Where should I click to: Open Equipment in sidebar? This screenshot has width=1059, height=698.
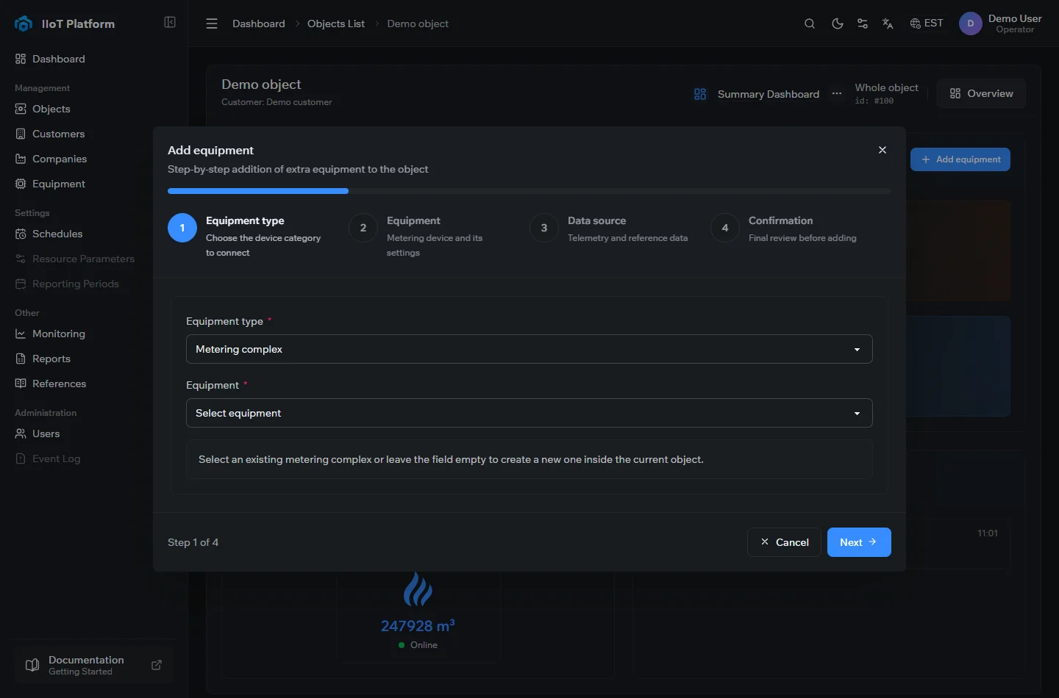click(58, 184)
